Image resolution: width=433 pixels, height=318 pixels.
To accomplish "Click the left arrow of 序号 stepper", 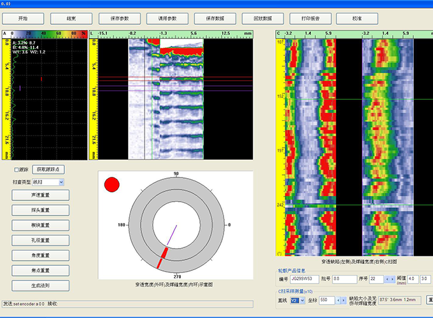I will coord(387,279).
